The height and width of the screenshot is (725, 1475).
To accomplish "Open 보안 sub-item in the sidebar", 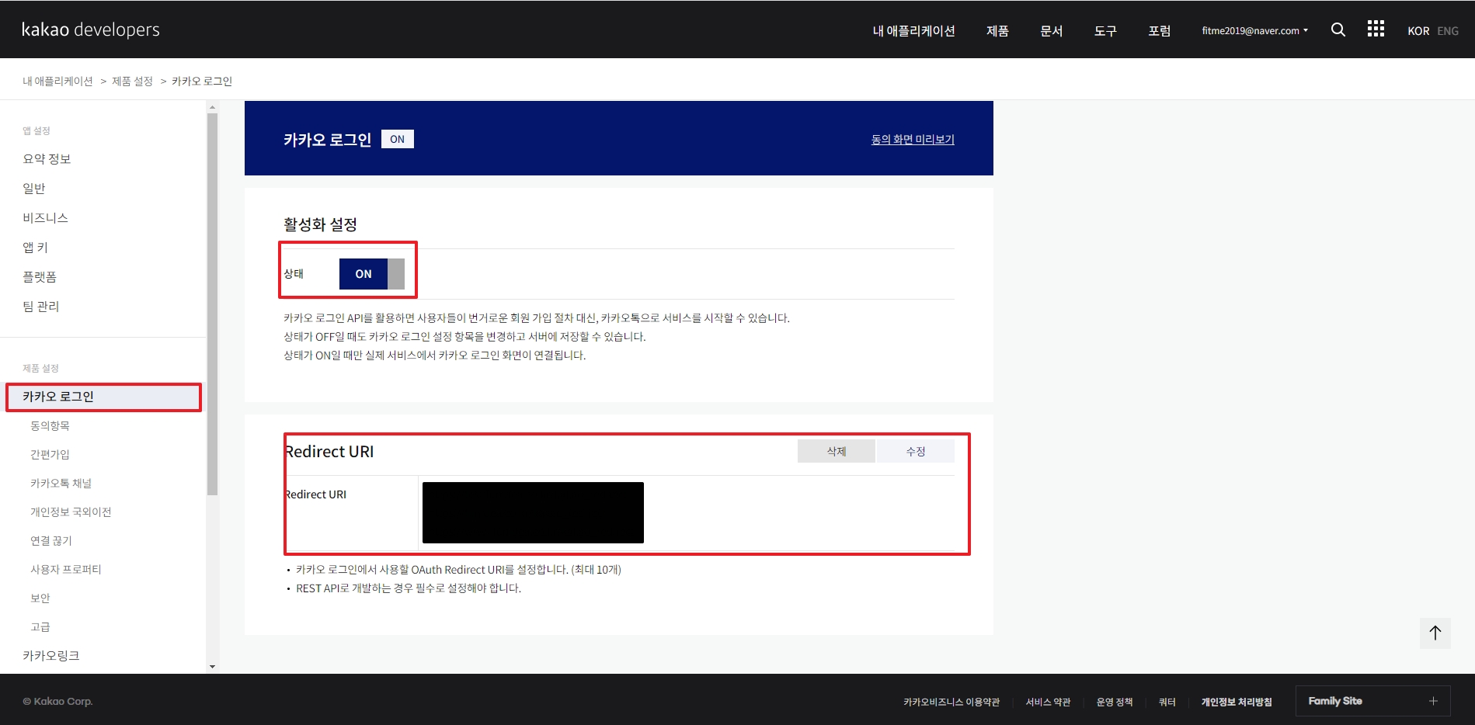I will (x=40, y=598).
